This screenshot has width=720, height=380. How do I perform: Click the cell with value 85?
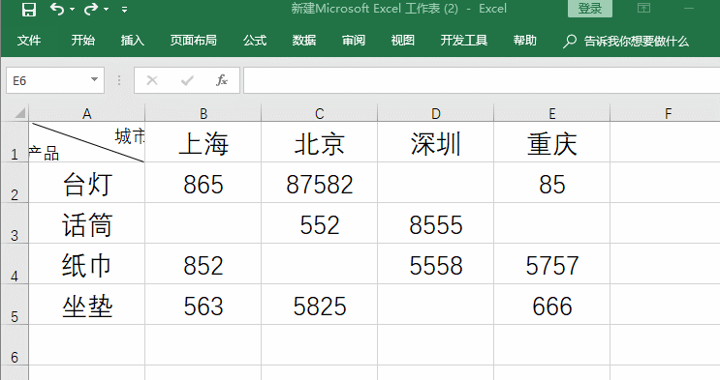click(x=552, y=183)
